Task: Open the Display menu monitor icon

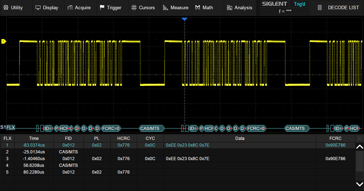Action: click(38, 7)
